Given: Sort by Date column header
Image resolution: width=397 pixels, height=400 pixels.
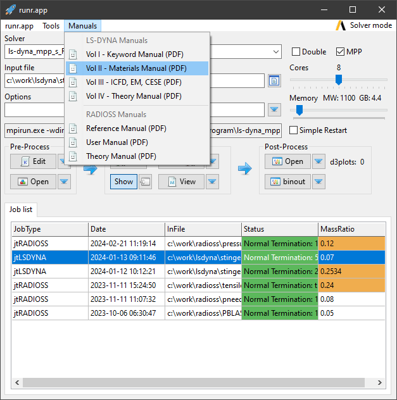Looking at the screenshot, I should 127,229.
